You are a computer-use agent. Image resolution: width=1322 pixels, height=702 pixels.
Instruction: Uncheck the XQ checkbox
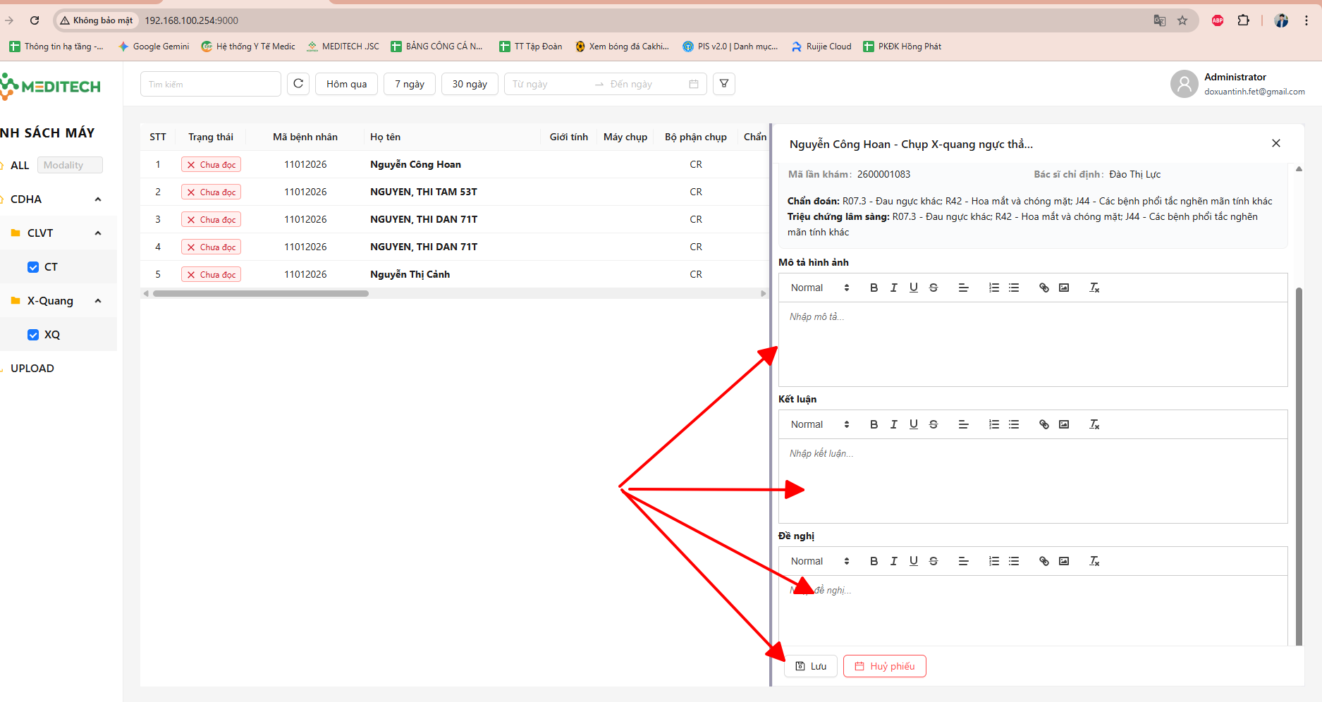pos(33,335)
